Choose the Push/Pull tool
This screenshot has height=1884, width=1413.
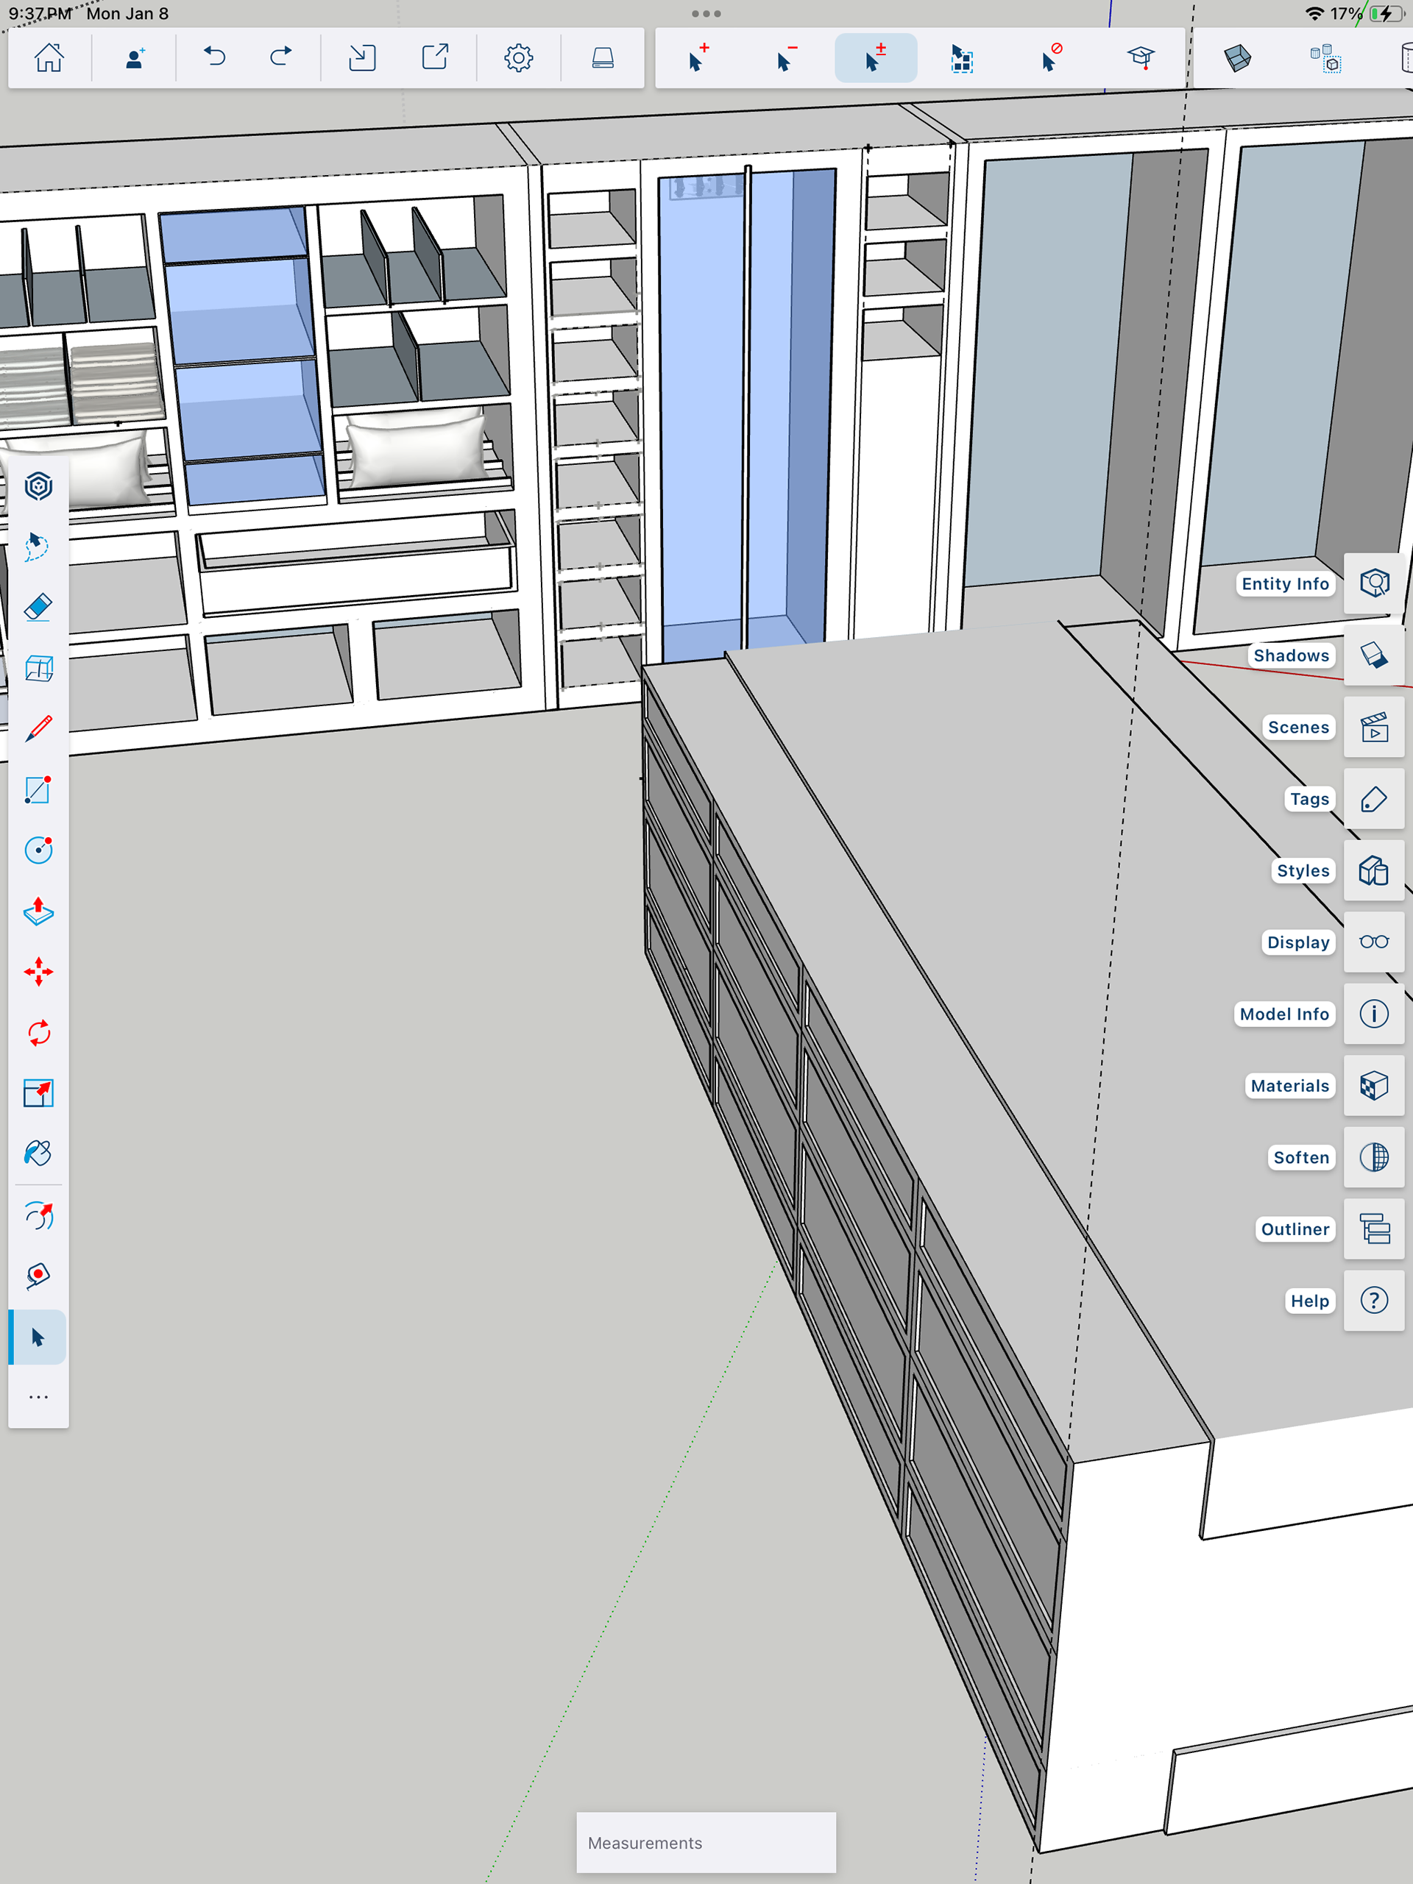(38, 911)
